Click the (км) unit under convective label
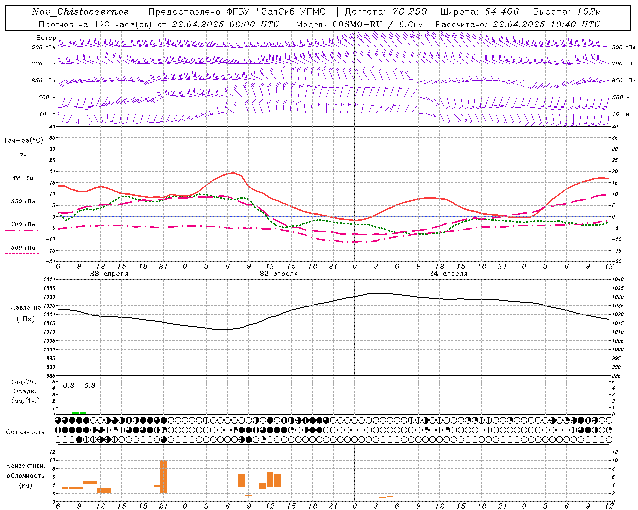Image resolution: width=638 pixels, height=510 pixels. pyautogui.click(x=26, y=485)
